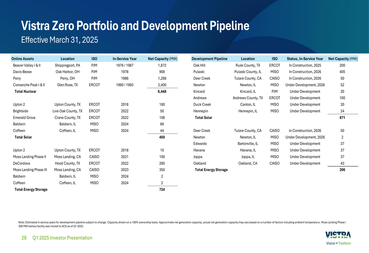
Task: Select the '908' capacity value
Action: tap(162, 72)
